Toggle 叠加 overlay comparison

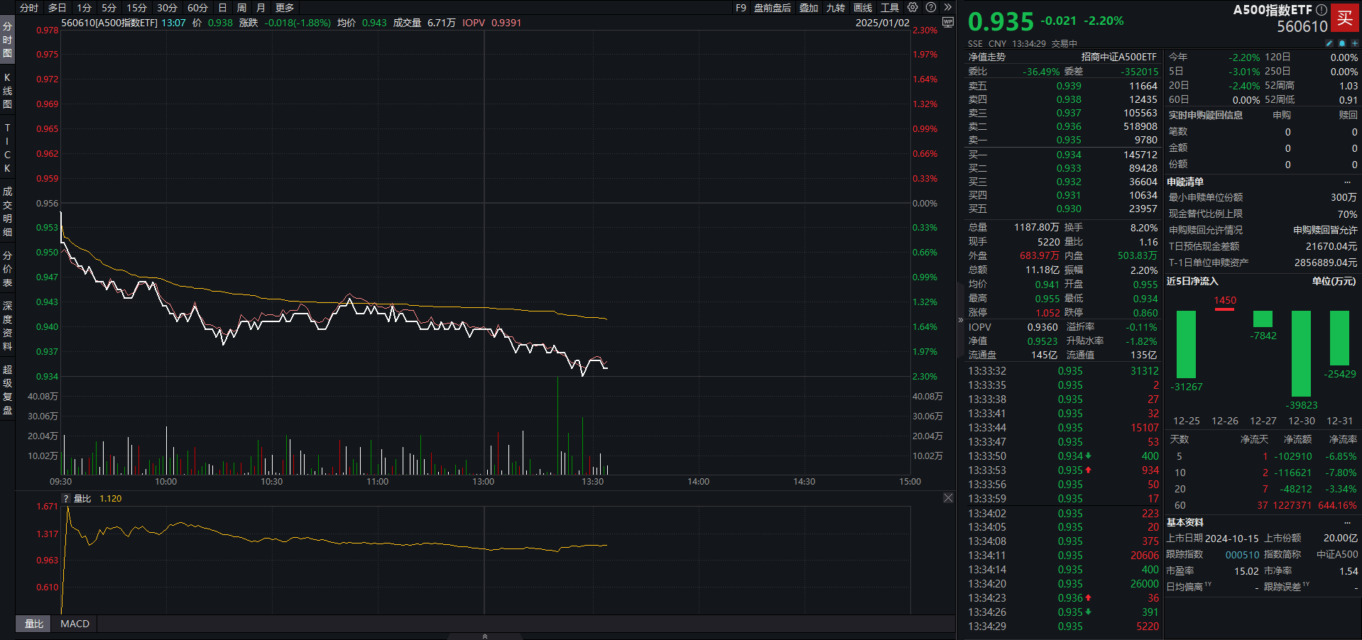coord(809,8)
